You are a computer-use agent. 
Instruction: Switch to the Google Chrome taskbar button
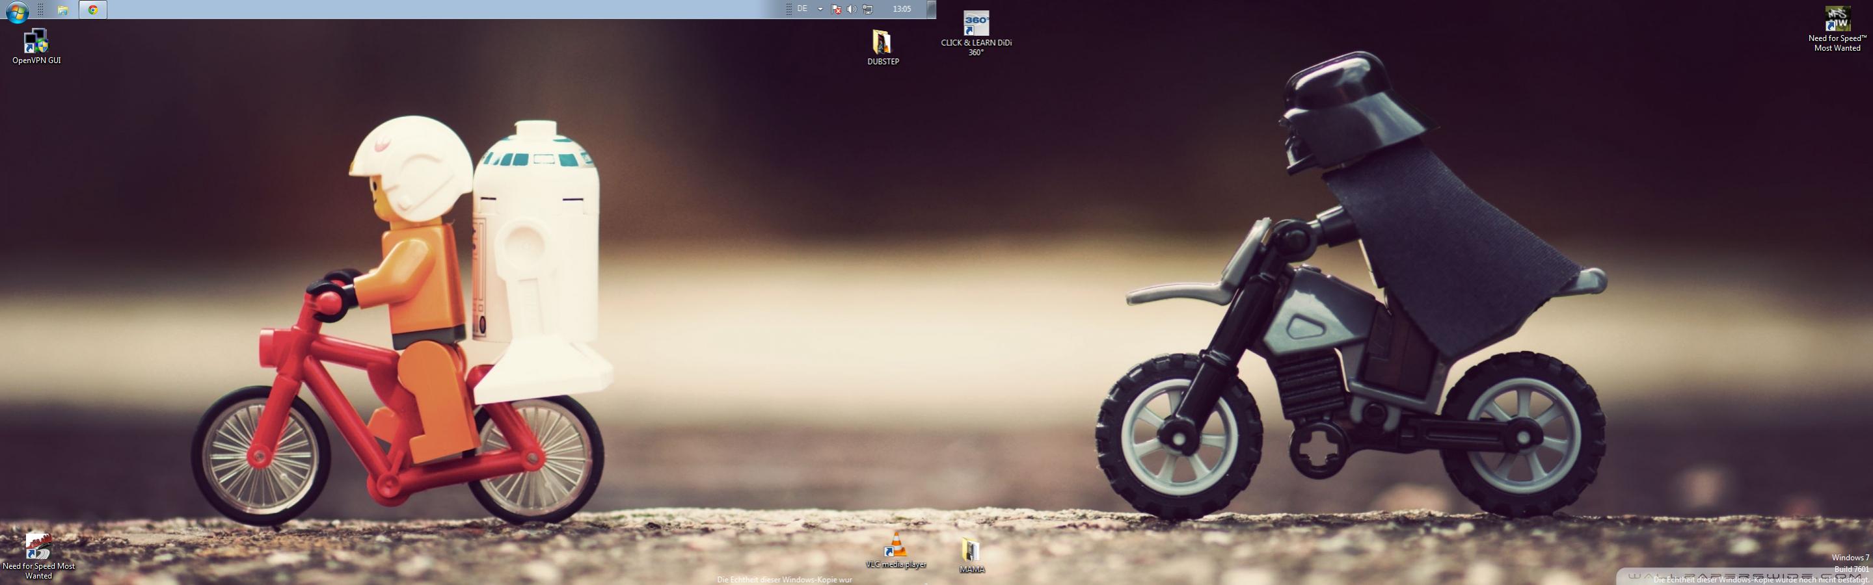[93, 10]
